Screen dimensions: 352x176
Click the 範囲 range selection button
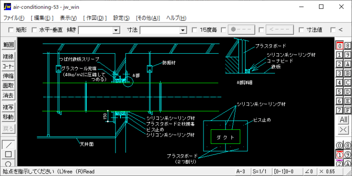pos(8,45)
